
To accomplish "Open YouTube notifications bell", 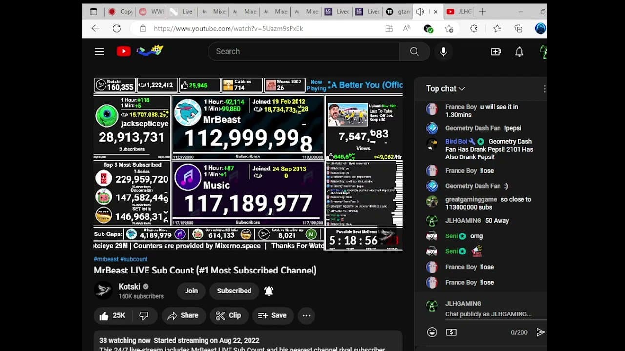I will 519,51.
